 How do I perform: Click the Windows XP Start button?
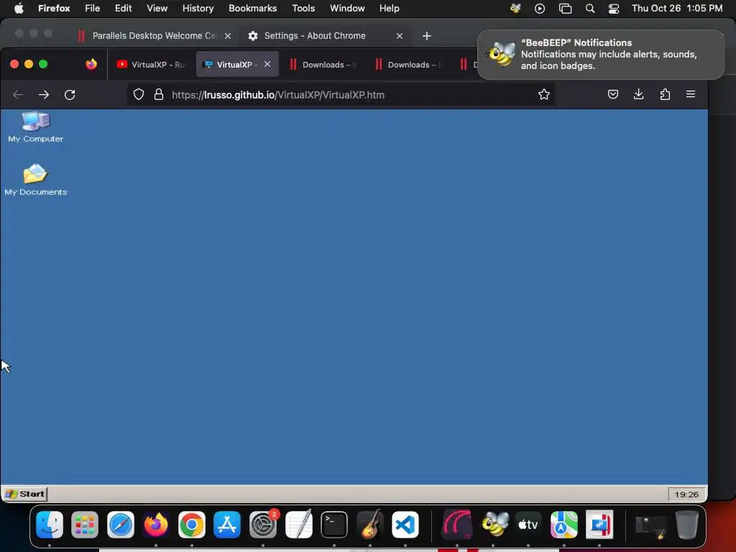[x=25, y=494]
